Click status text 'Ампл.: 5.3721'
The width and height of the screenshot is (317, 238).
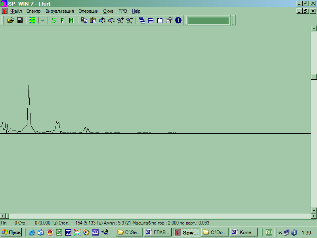(117, 223)
